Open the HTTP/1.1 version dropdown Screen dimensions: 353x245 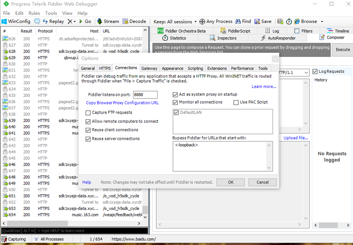click(x=306, y=72)
